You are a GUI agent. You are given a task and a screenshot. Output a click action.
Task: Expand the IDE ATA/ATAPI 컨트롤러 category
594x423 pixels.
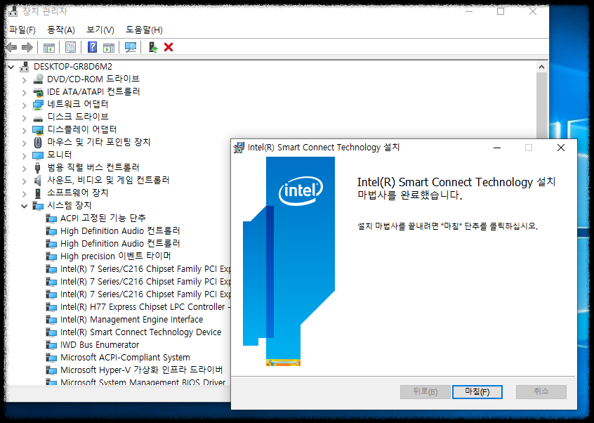point(25,93)
